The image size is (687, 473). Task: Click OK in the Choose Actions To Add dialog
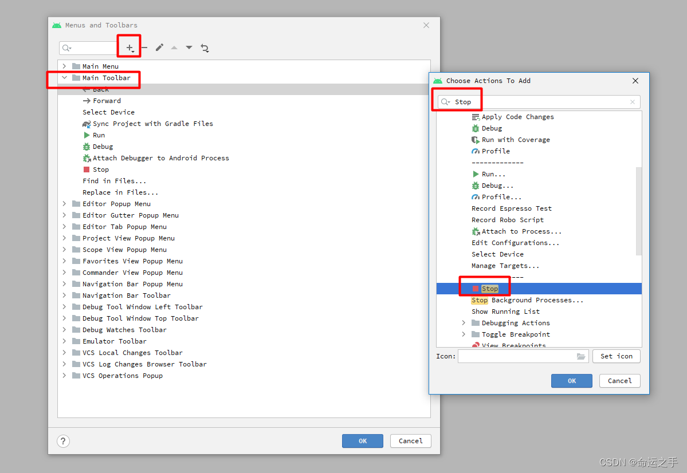[571, 381]
